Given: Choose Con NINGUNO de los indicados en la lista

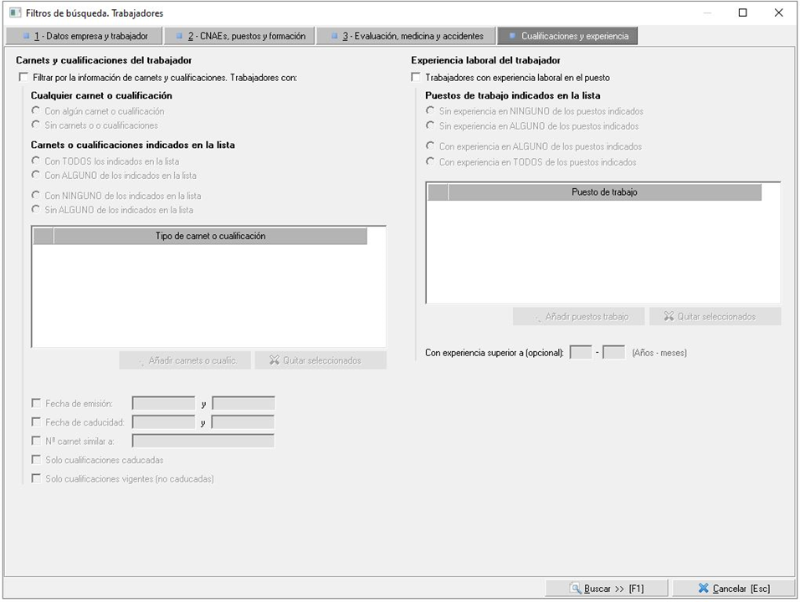Looking at the screenshot, I should [36, 195].
